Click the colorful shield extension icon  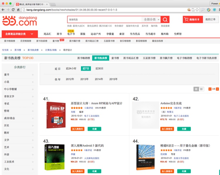209,10
